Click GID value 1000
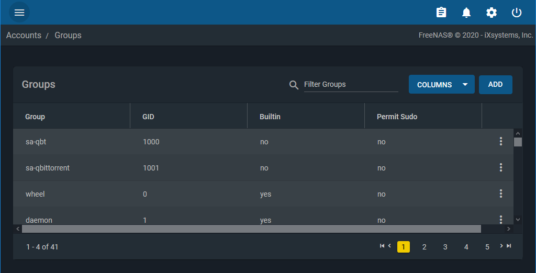The height and width of the screenshot is (273, 536). tap(151, 141)
